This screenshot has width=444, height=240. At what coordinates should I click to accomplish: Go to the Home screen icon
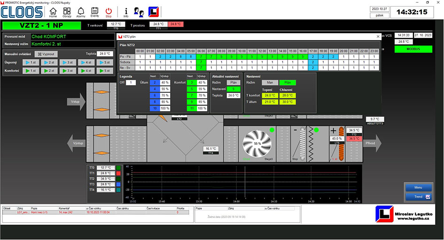(x=53, y=11)
